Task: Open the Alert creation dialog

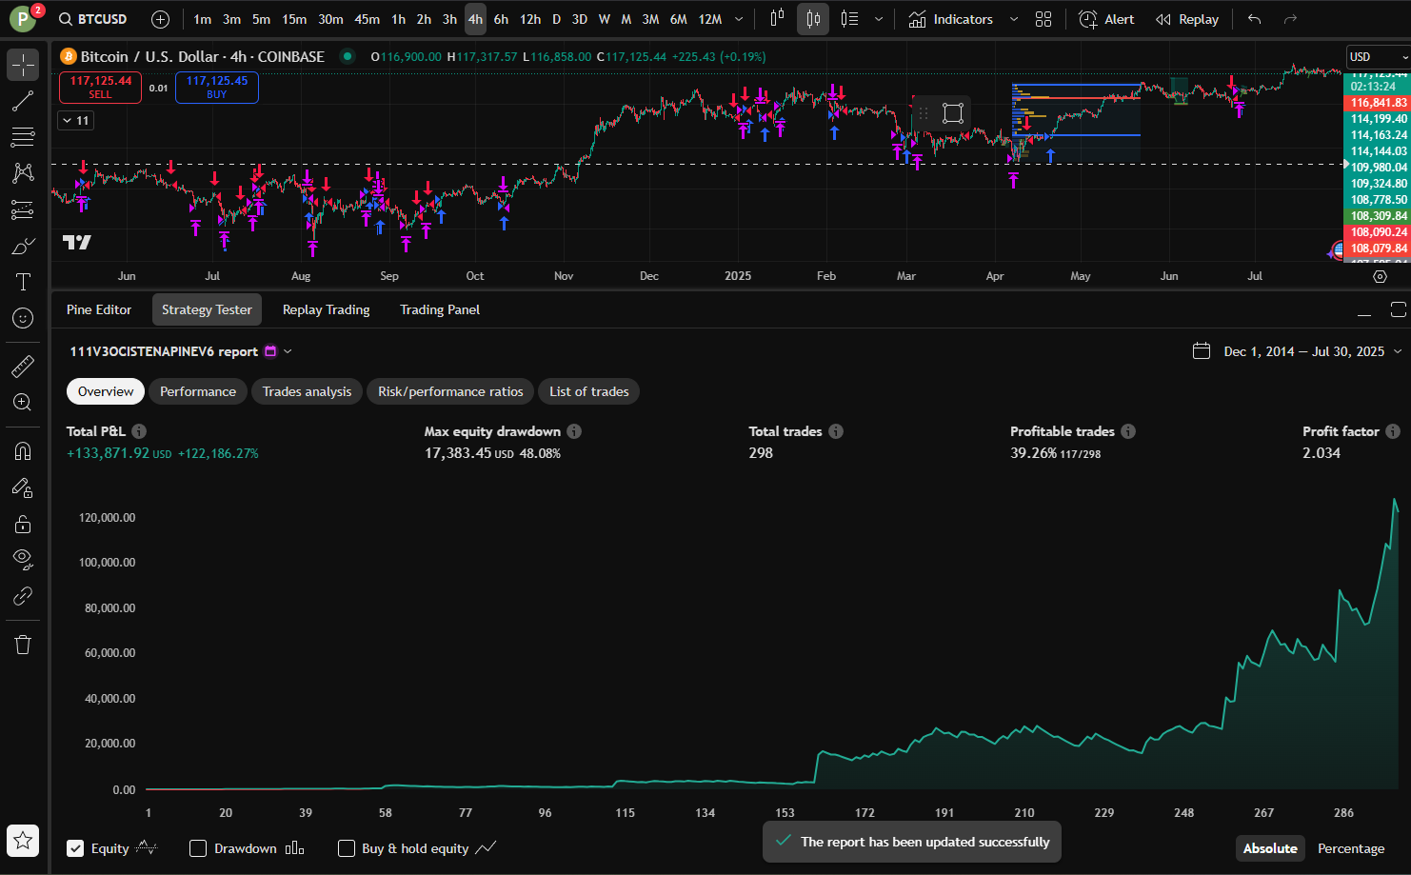Action: tap(1106, 19)
